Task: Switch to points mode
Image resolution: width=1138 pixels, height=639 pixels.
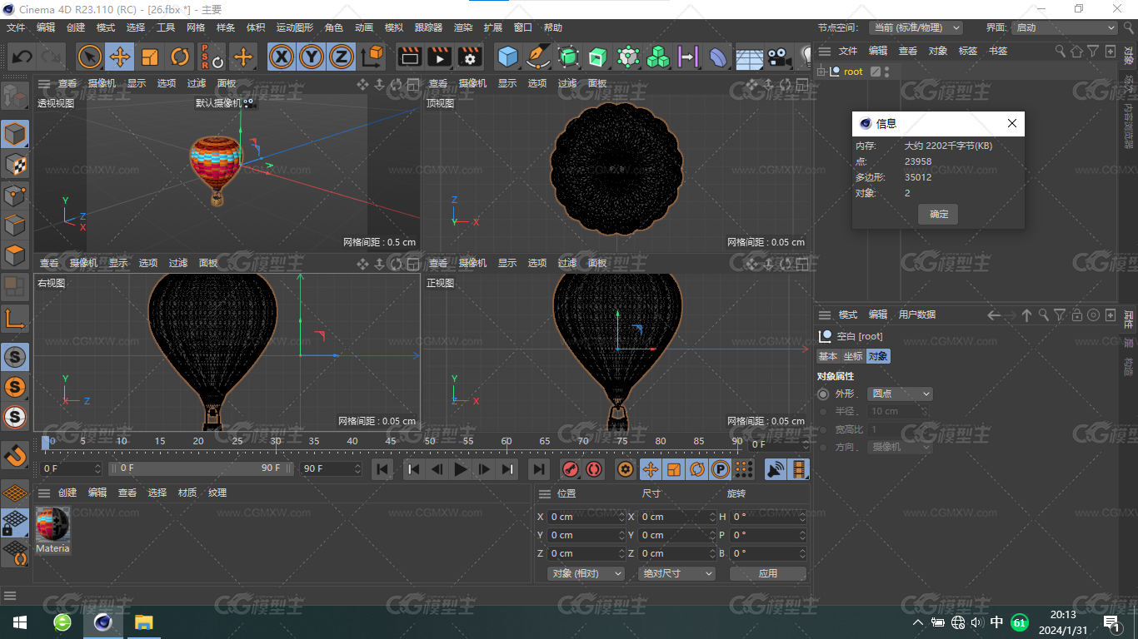Action: [15, 195]
